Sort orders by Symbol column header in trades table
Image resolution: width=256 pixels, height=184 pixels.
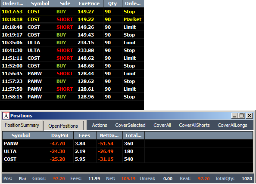pyautogui.click(x=41, y=3)
